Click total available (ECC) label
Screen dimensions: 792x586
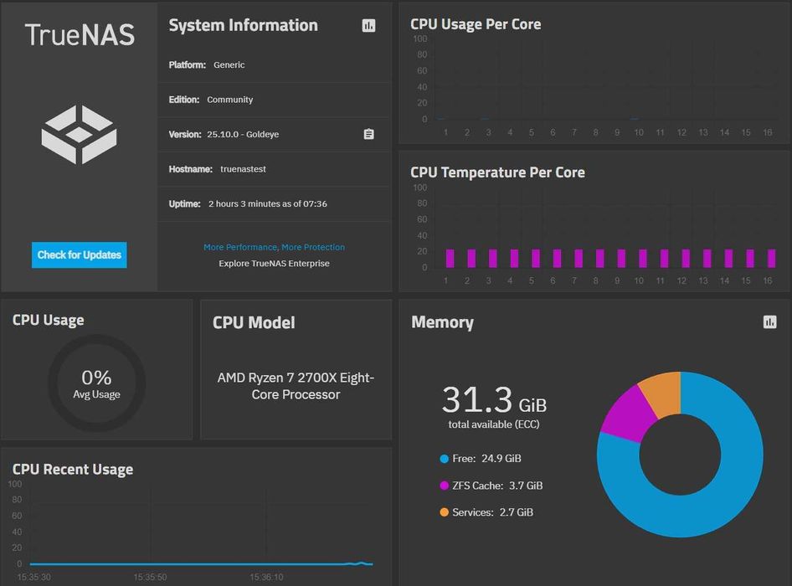(494, 424)
